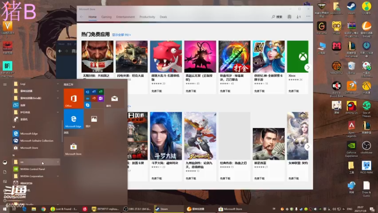Open the red dinosaur game card
Viewport: 378px width, 213px height.
(166, 67)
